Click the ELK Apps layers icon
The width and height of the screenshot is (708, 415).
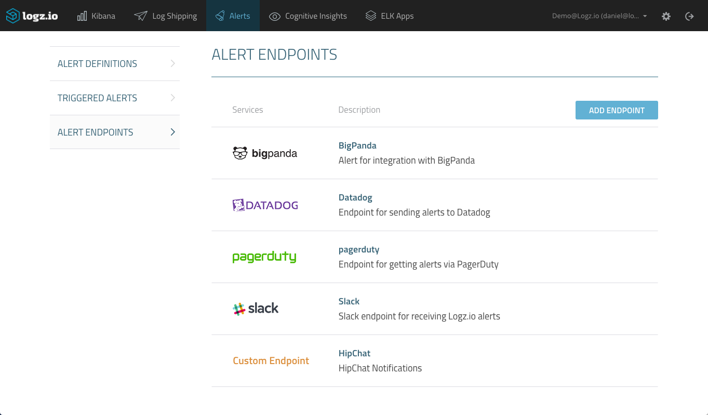click(x=370, y=16)
